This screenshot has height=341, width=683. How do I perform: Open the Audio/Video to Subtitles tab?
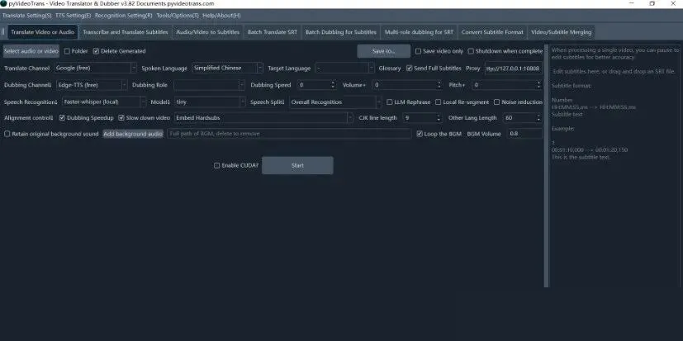pos(208,32)
